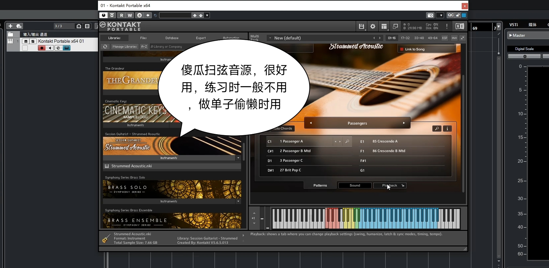Image resolution: width=549 pixels, height=268 pixels.
Task: Select pattern 1 Passenger A on C1
Action: 291,141
